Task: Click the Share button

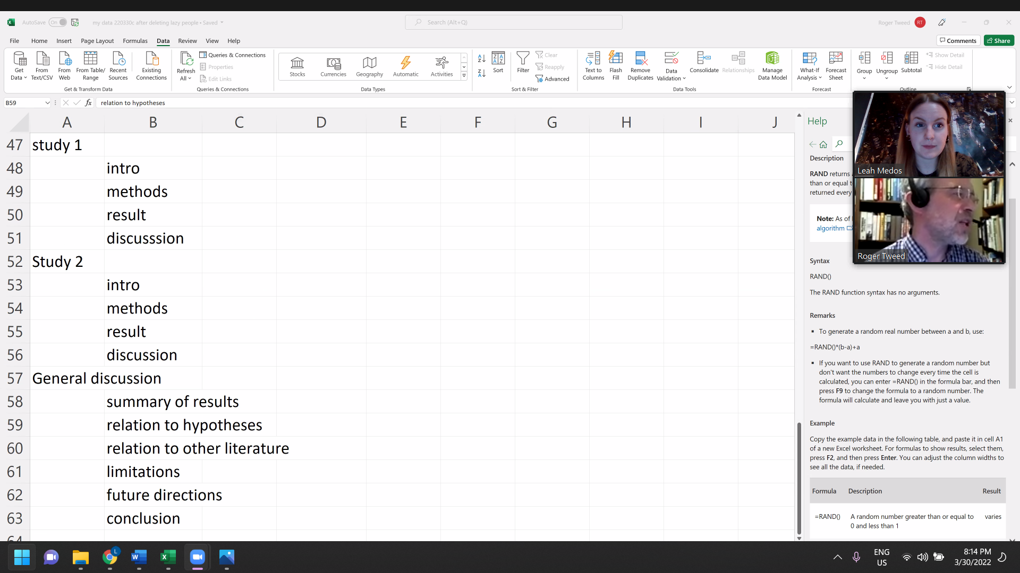Action: pos(999,41)
